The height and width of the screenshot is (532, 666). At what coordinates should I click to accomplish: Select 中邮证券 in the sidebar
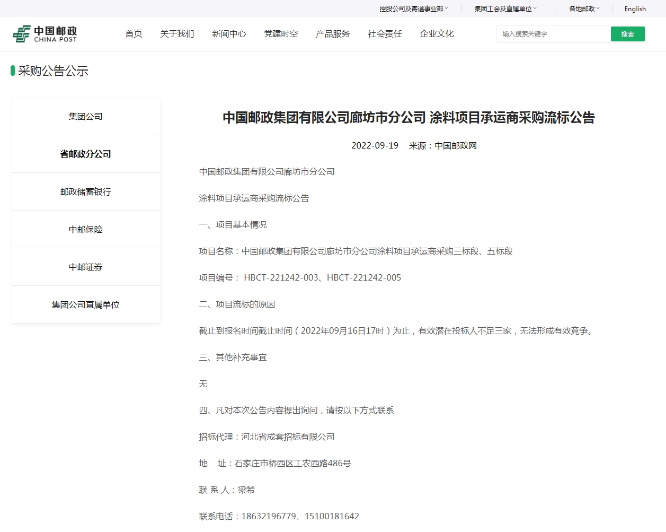[x=86, y=267]
